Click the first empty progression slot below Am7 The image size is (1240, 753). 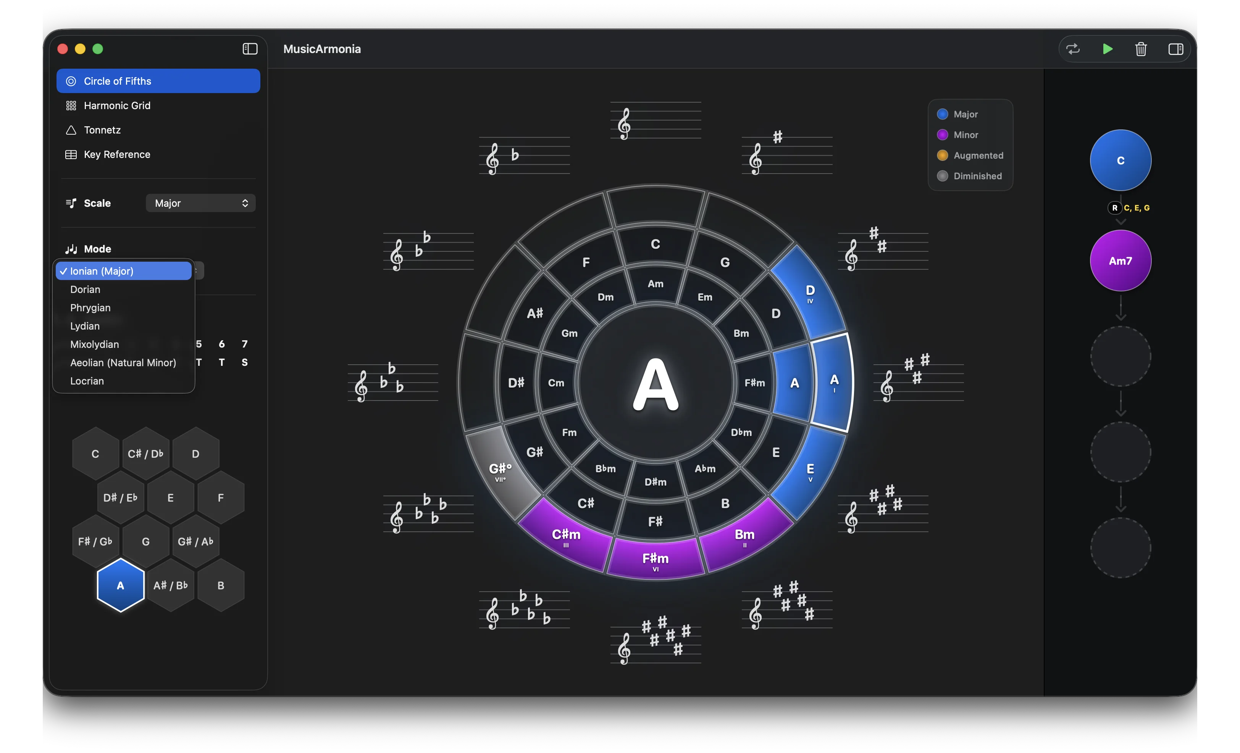pyautogui.click(x=1120, y=356)
